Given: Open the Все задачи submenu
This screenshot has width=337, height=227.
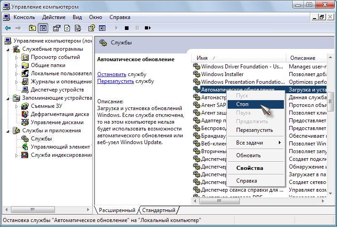Looking at the screenshot, I should pos(256,143).
